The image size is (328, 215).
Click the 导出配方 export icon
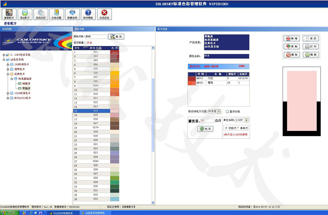point(25,14)
